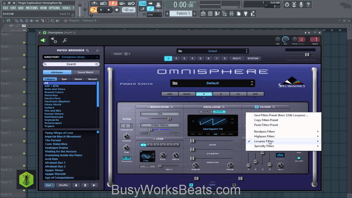Click the oscillator Shape slider
This screenshot has height=198, width=352.
click(x=212, y=141)
